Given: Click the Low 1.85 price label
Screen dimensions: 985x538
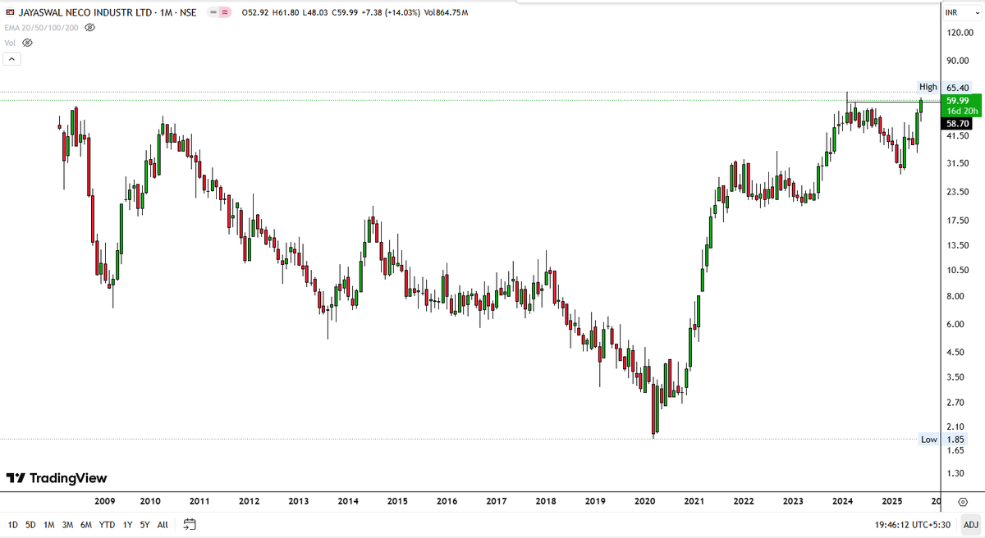Looking at the screenshot, I should pyautogui.click(x=945, y=440).
